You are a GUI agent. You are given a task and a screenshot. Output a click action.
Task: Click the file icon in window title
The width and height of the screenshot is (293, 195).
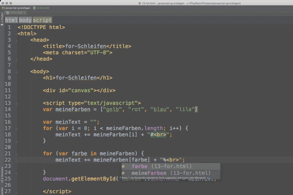(140, 3)
